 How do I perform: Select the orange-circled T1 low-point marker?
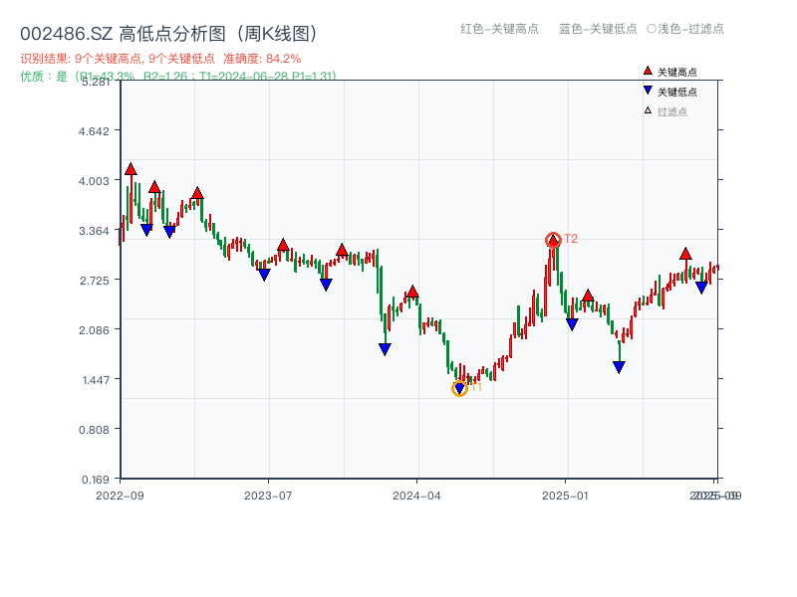tap(459, 388)
